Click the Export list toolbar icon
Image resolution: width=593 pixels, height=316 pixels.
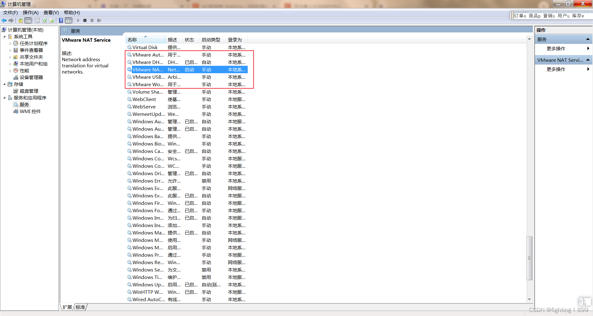click(x=52, y=20)
